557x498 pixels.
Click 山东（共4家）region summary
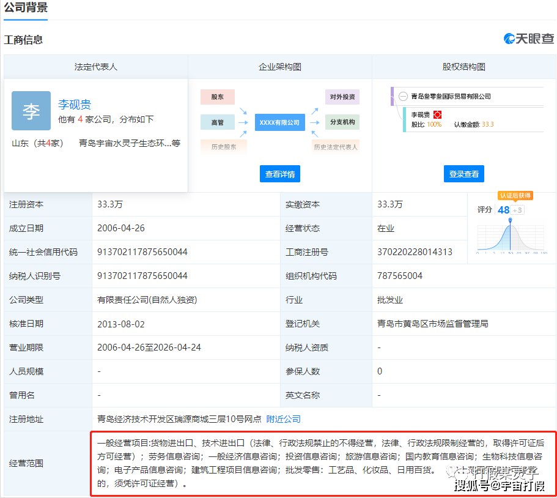pos(38,143)
